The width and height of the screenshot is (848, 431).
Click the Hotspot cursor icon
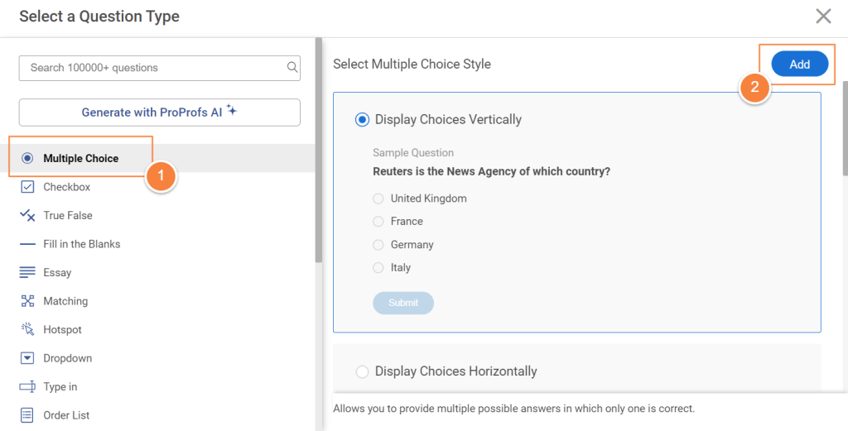27,329
